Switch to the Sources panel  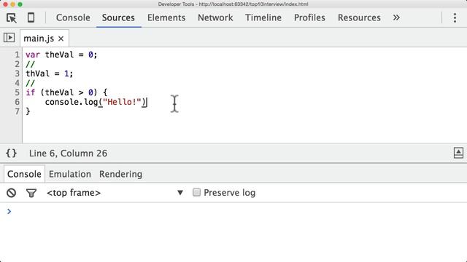pos(118,17)
